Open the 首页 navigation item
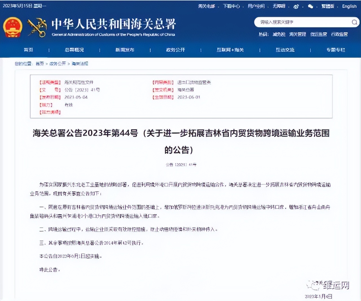 pyautogui.click(x=28, y=50)
